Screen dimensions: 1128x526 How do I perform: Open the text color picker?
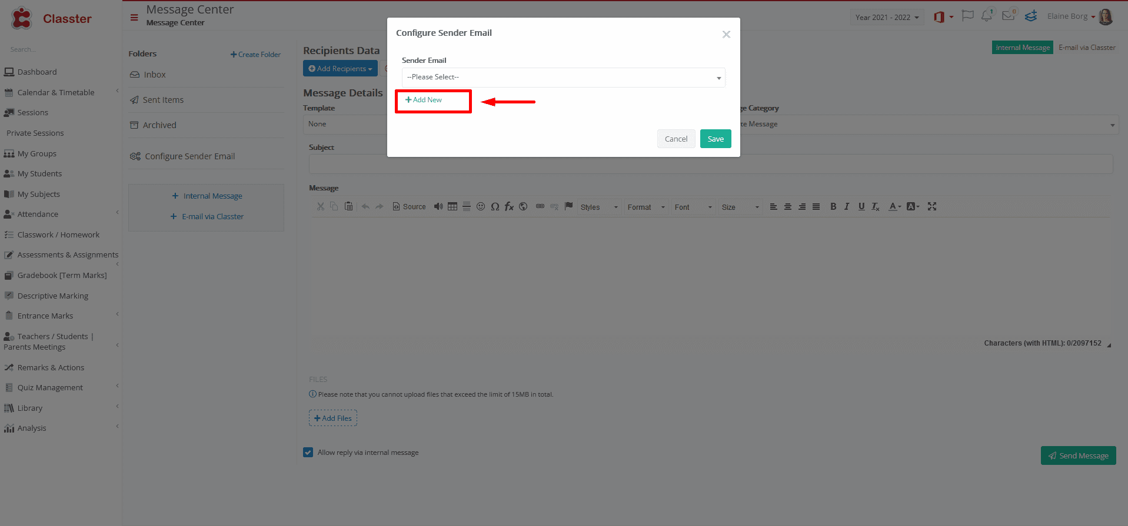pos(894,206)
